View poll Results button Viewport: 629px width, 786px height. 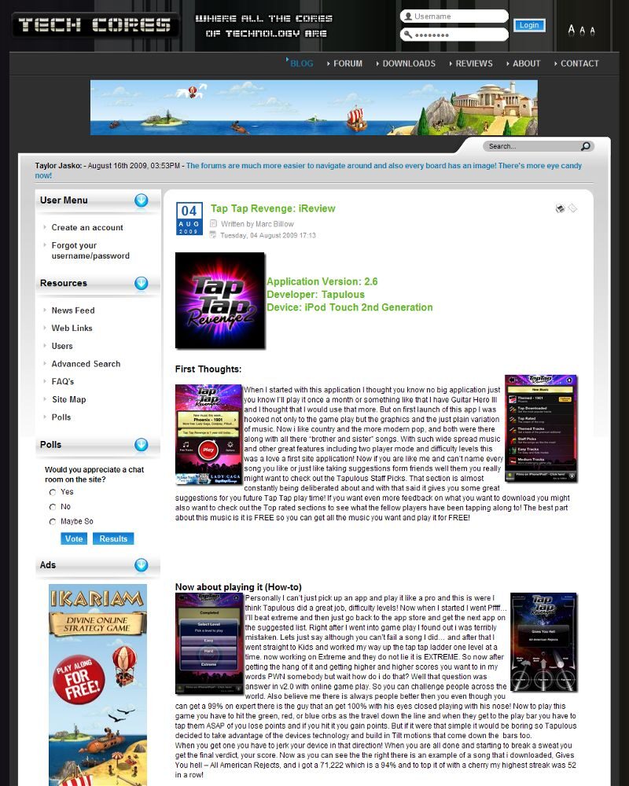pyautogui.click(x=113, y=539)
